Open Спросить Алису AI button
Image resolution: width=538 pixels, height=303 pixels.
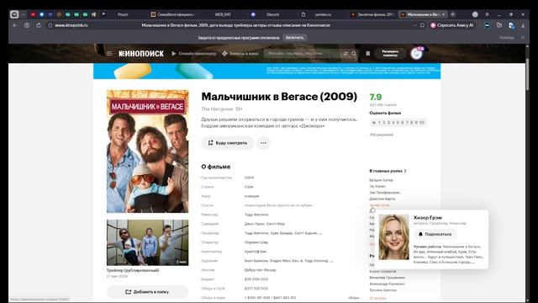click(452, 25)
